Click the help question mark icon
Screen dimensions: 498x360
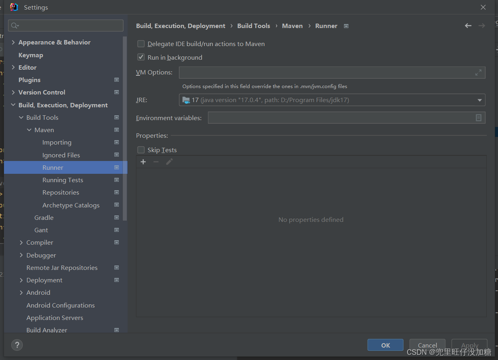[x=17, y=345]
